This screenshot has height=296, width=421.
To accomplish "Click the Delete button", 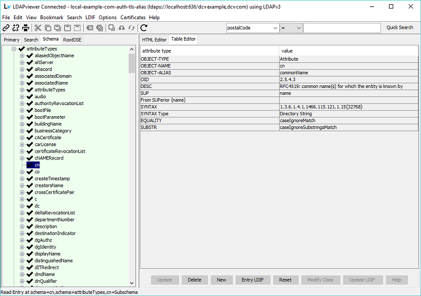I will [194, 280].
